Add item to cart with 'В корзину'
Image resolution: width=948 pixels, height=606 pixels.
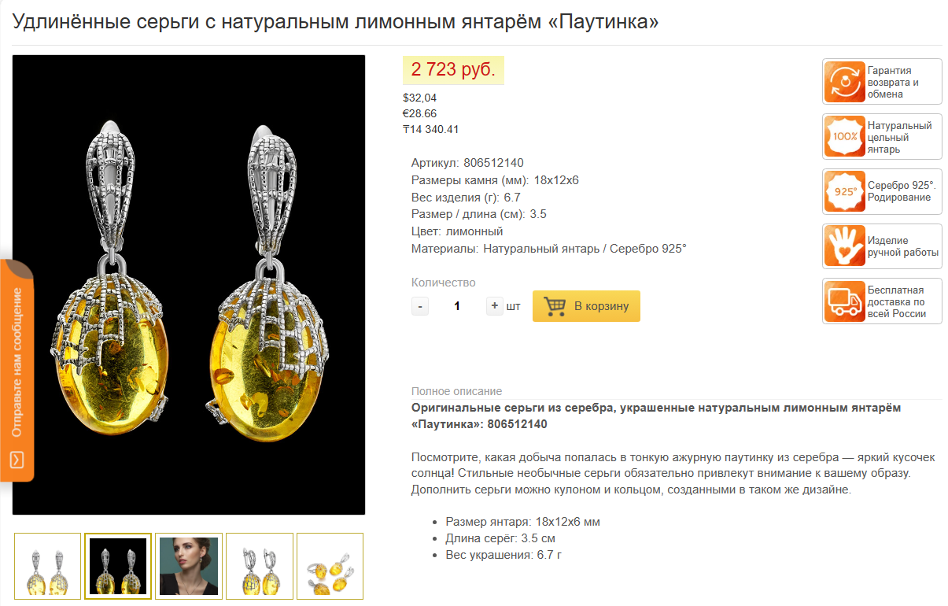click(586, 306)
